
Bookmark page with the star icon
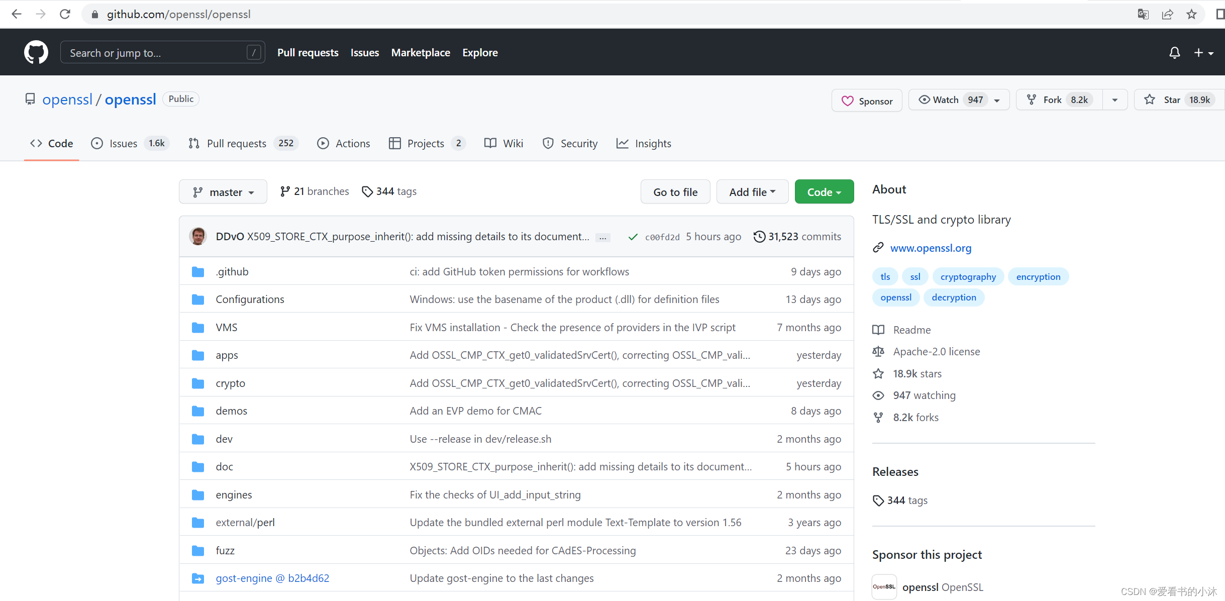tap(1191, 14)
